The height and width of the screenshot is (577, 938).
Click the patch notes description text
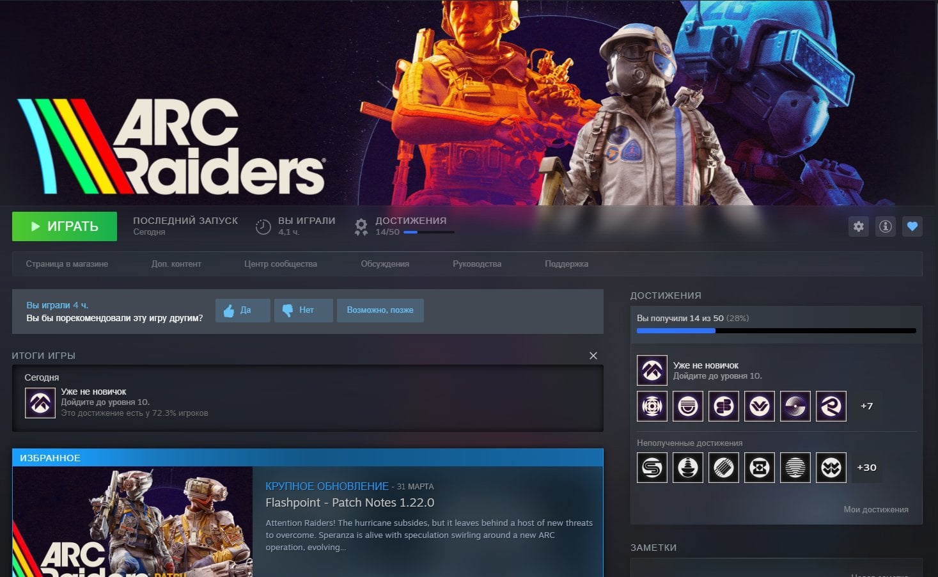[429, 535]
